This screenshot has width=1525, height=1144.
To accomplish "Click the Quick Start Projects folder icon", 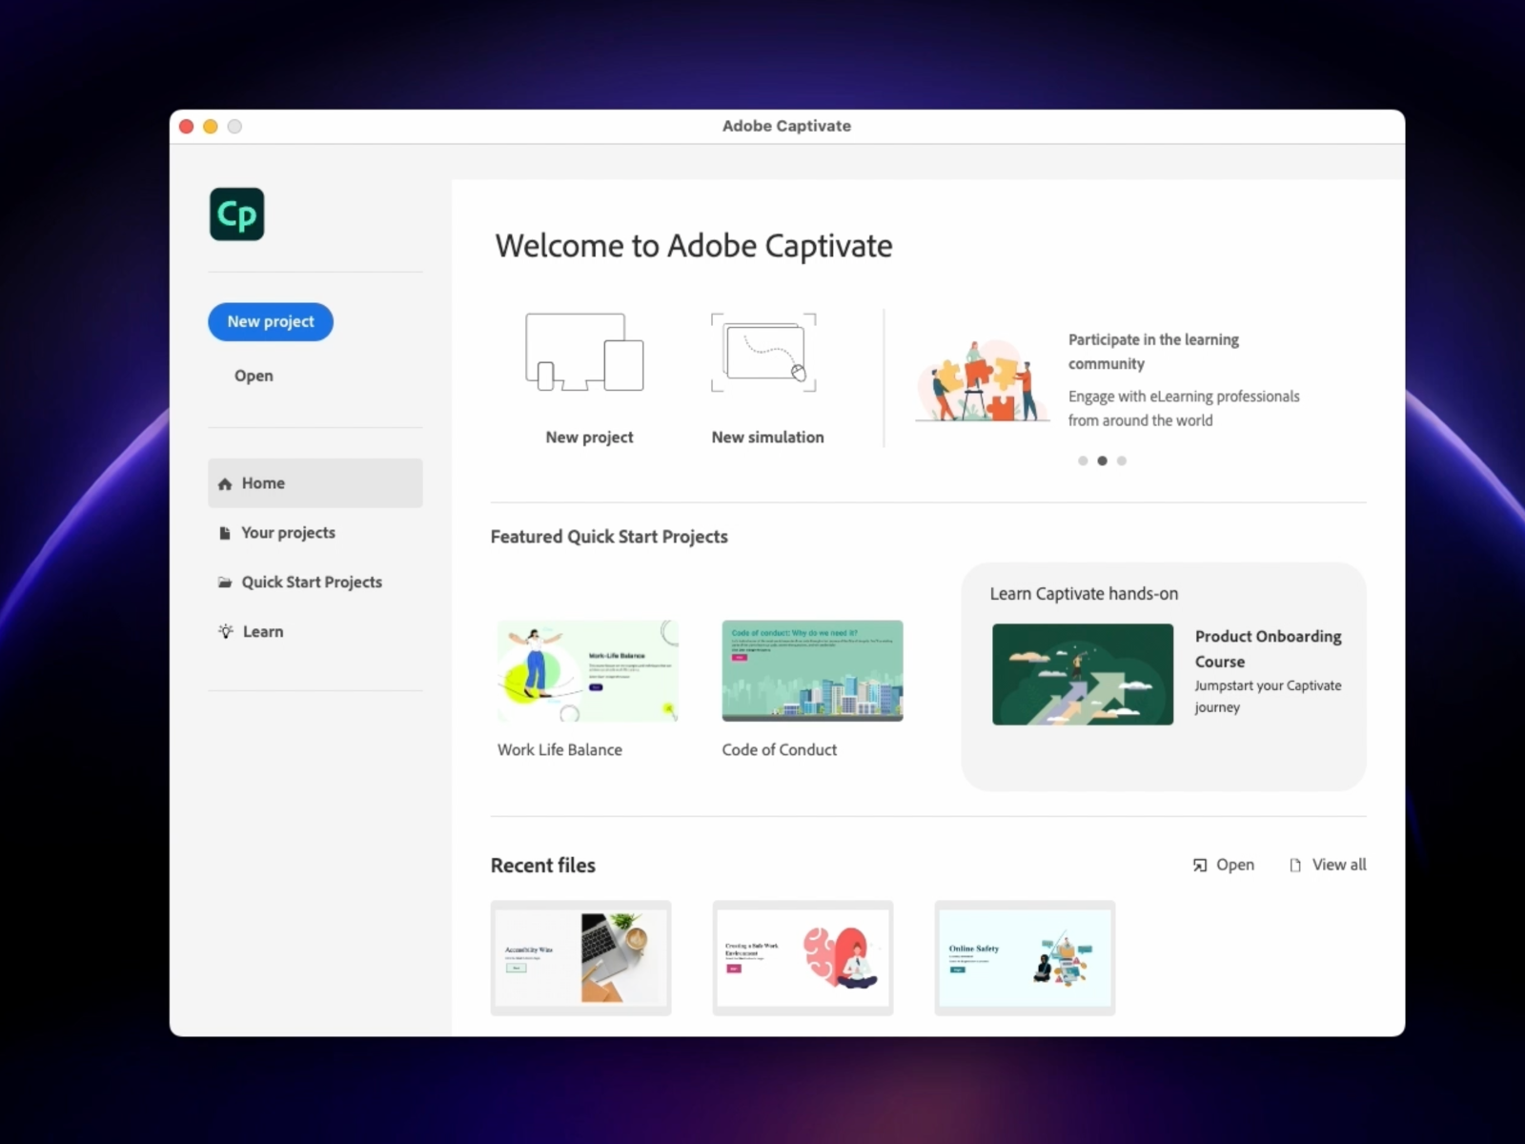I will 225,582.
